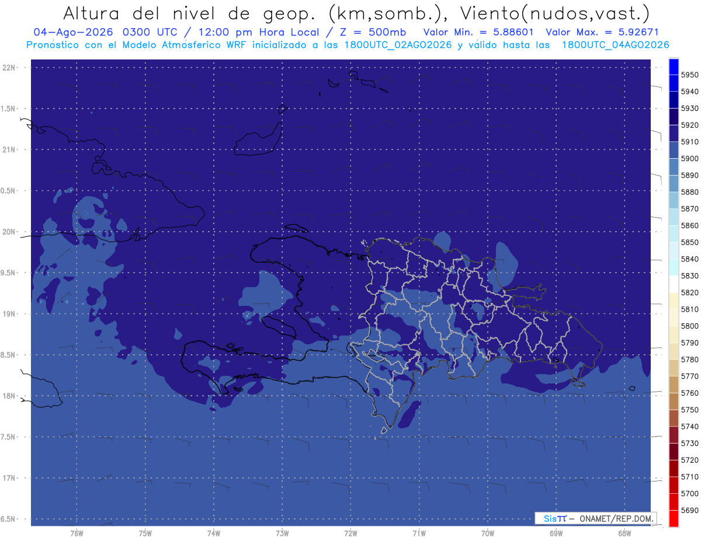Click the "20N" latitude label

coord(10,232)
